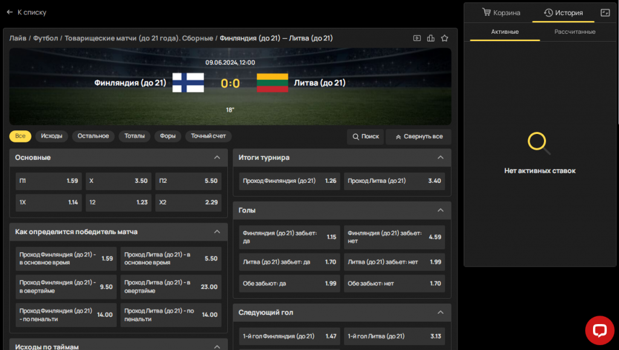Open match statistics chart icon
619x350 pixels.
tap(430, 38)
